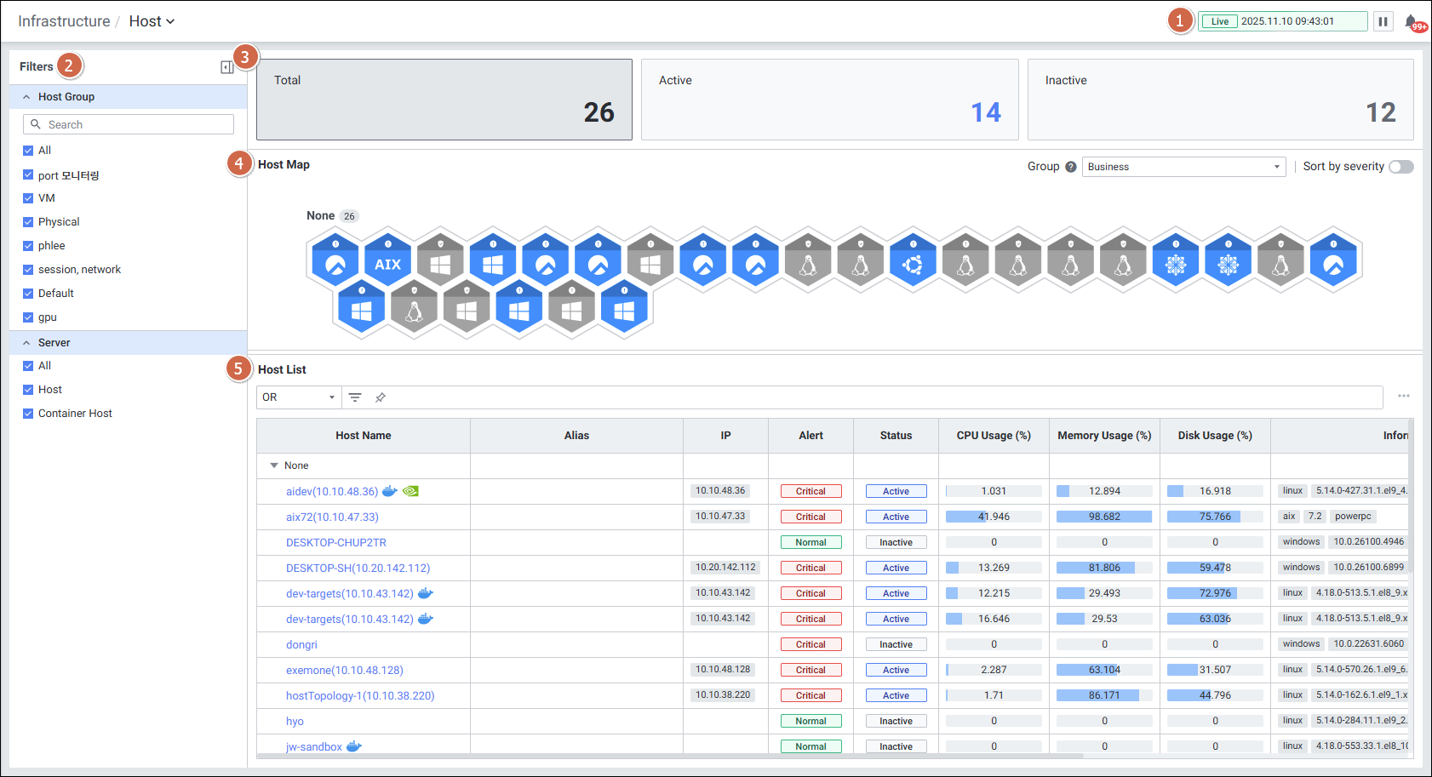This screenshot has width=1432, height=777.
Task: Uncheck the Physical host group checkbox
Action: [x=28, y=222]
